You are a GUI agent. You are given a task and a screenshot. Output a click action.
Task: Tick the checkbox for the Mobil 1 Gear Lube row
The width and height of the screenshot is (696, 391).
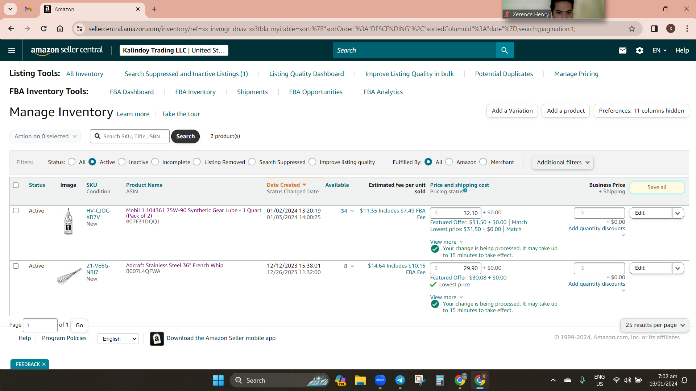[16, 210]
